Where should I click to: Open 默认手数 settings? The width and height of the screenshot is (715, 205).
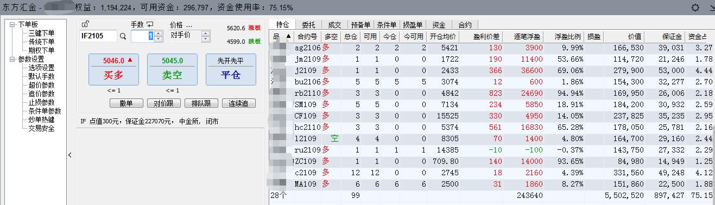pyautogui.click(x=41, y=77)
